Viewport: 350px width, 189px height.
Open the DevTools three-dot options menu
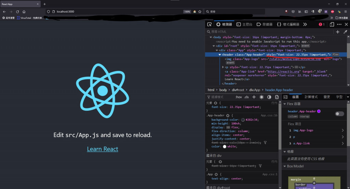(339, 25)
